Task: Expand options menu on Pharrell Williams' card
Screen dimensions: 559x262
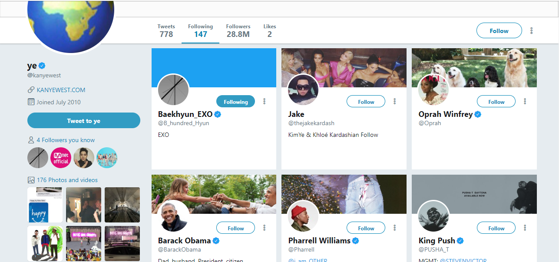Action: coord(395,228)
